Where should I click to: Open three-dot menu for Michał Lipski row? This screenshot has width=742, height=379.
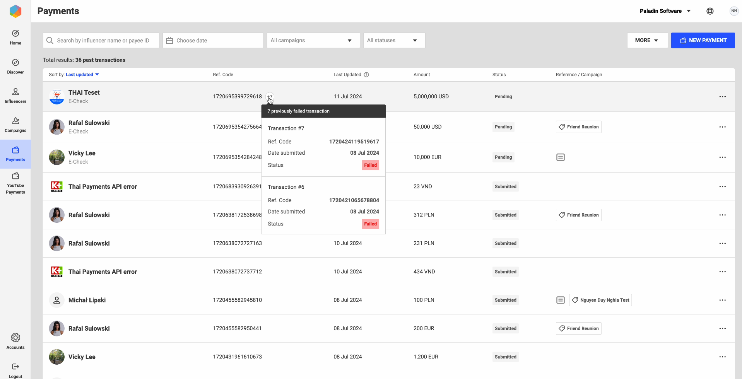722,300
